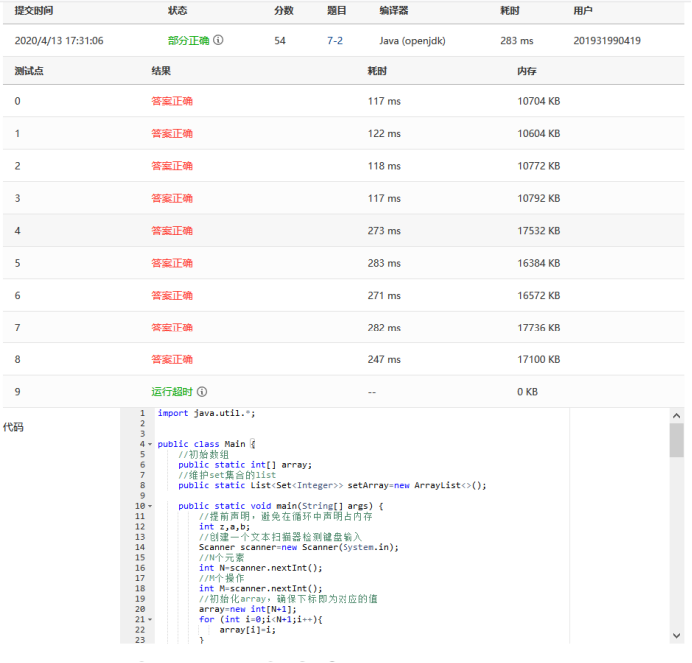Click line number 20 in the gutter
Viewport: 692px width, 663px height.
[140, 609]
